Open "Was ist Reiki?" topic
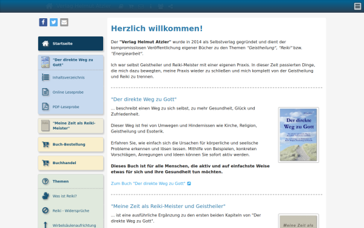 pyautogui.click(x=70, y=196)
